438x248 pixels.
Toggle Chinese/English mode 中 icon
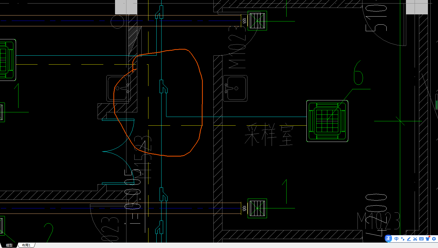[396, 239]
